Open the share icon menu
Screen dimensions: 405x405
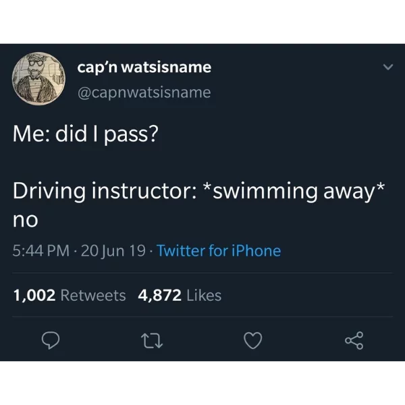[x=354, y=340]
